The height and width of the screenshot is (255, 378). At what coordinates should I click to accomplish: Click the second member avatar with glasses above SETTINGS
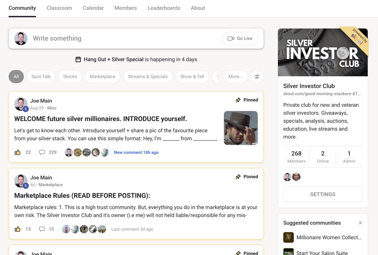(x=296, y=177)
